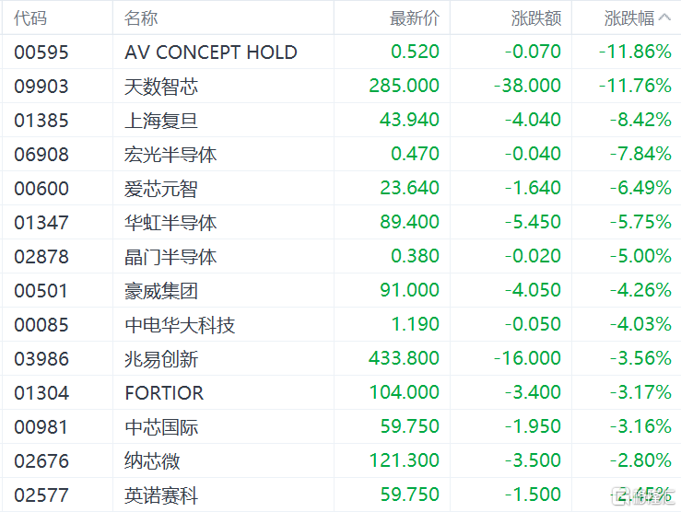The image size is (681, 512).
Task: Open 中电华大科技 stock row
Action: point(180,325)
